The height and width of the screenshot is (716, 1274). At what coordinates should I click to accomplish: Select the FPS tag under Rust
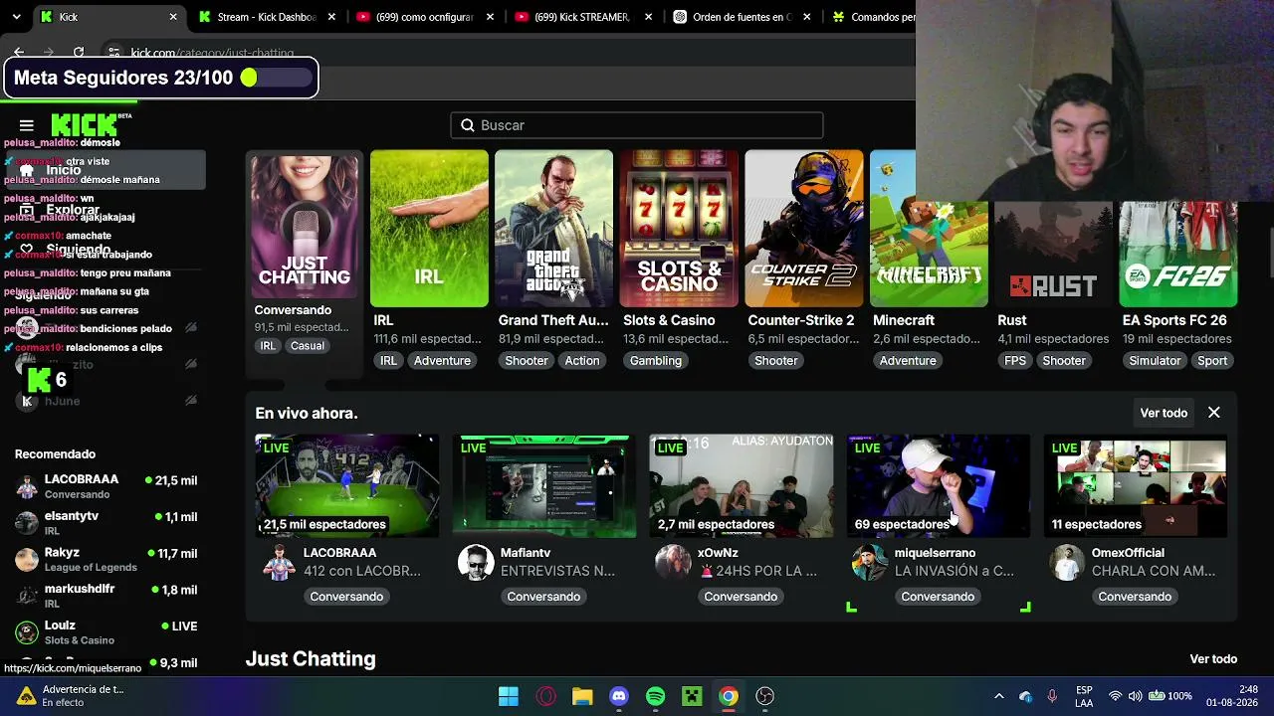(1015, 361)
